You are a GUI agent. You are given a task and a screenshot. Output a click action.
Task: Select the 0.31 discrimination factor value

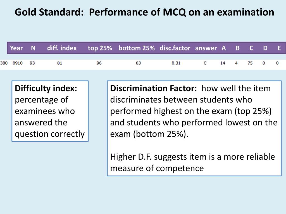coord(176,63)
